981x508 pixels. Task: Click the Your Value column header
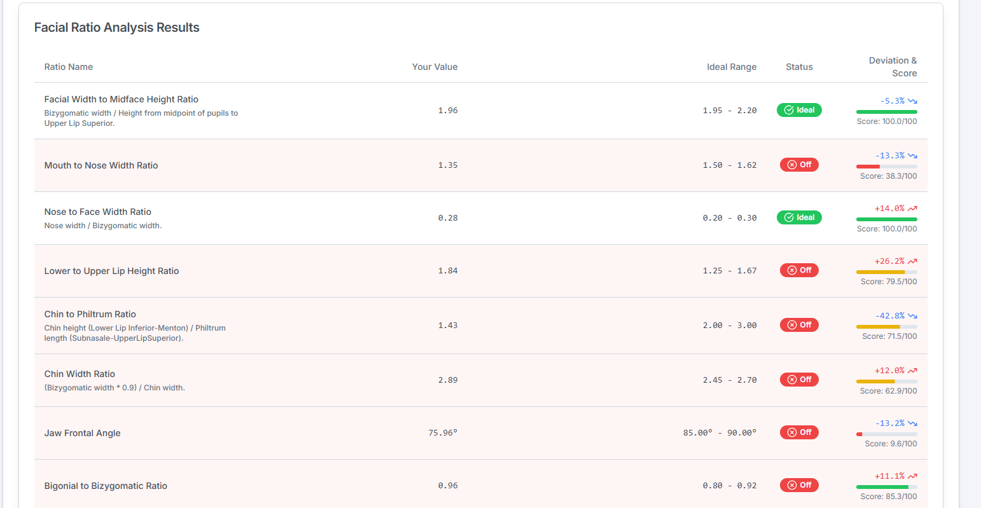click(435, 67)
